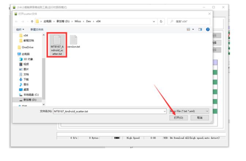This screenshot has width=246, height=161.
Task: Open the 视频 videos folder in the sidebar
Action: 24,64
